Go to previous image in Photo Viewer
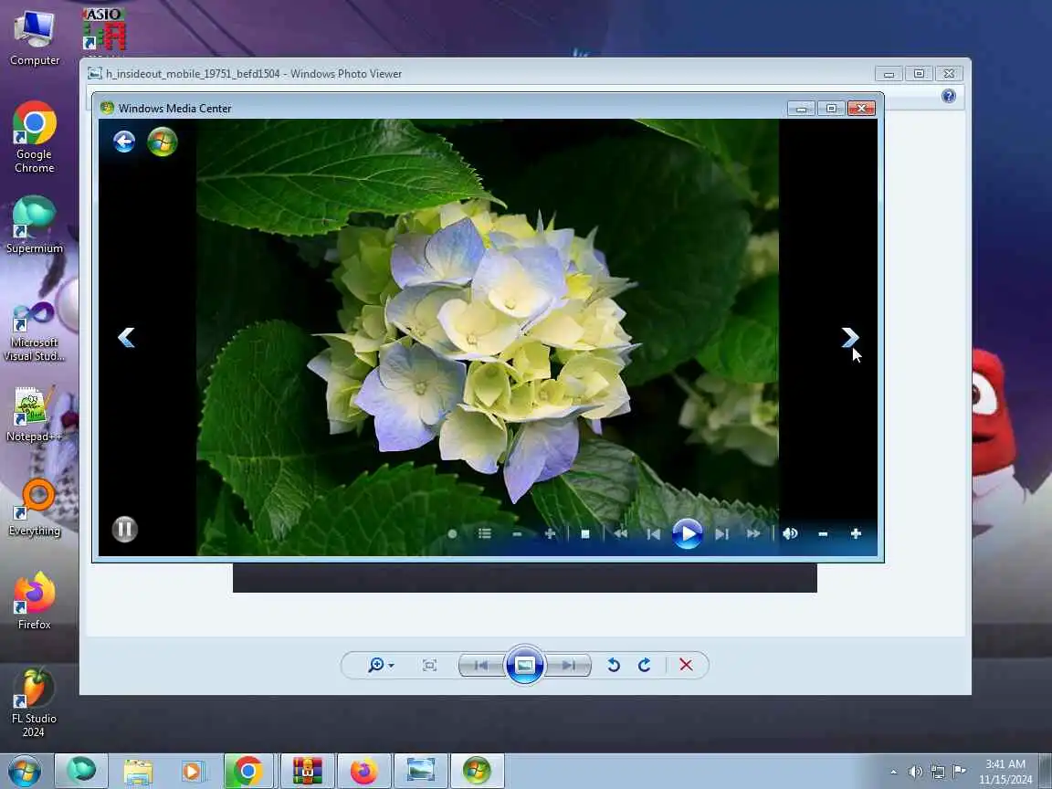The image size is (1052, 789). click(482, 665)
